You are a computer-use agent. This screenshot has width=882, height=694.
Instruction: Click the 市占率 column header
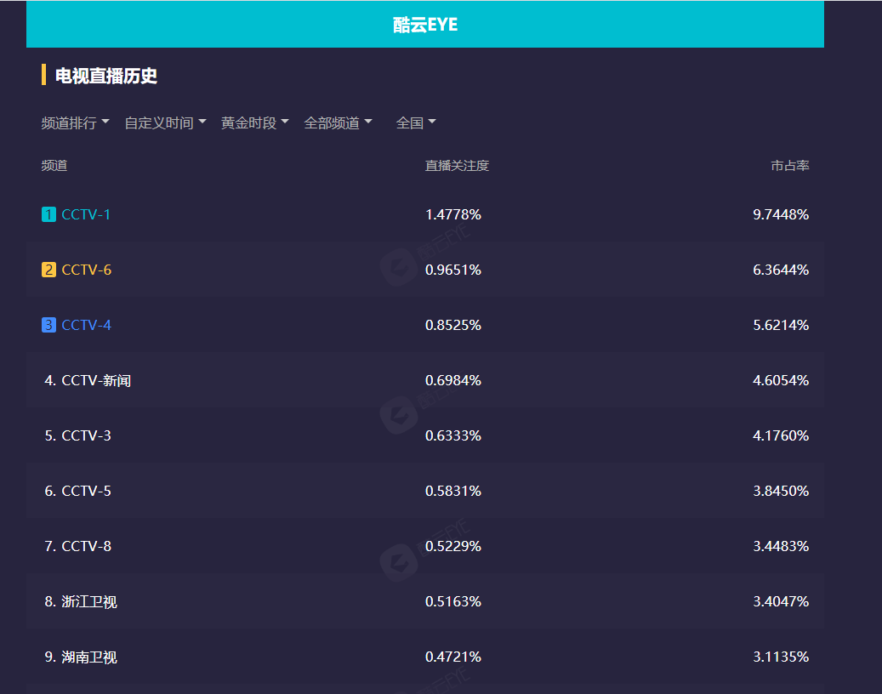coord(790,165)
